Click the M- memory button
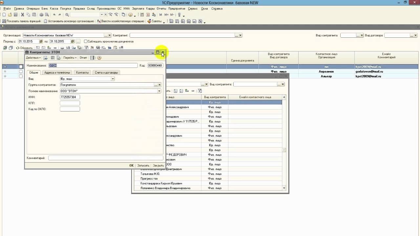This screenshot has height=236, width=420. click(x=172, y=15)
